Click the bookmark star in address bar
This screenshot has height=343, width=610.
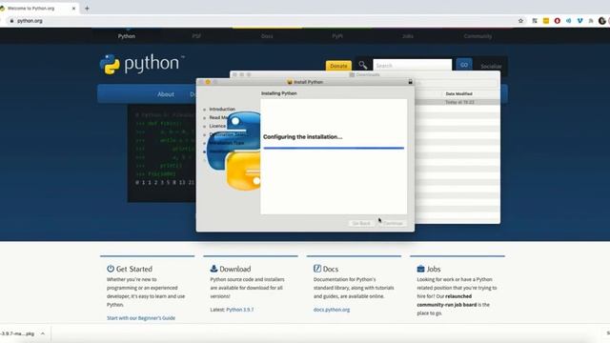pos(521,21)
